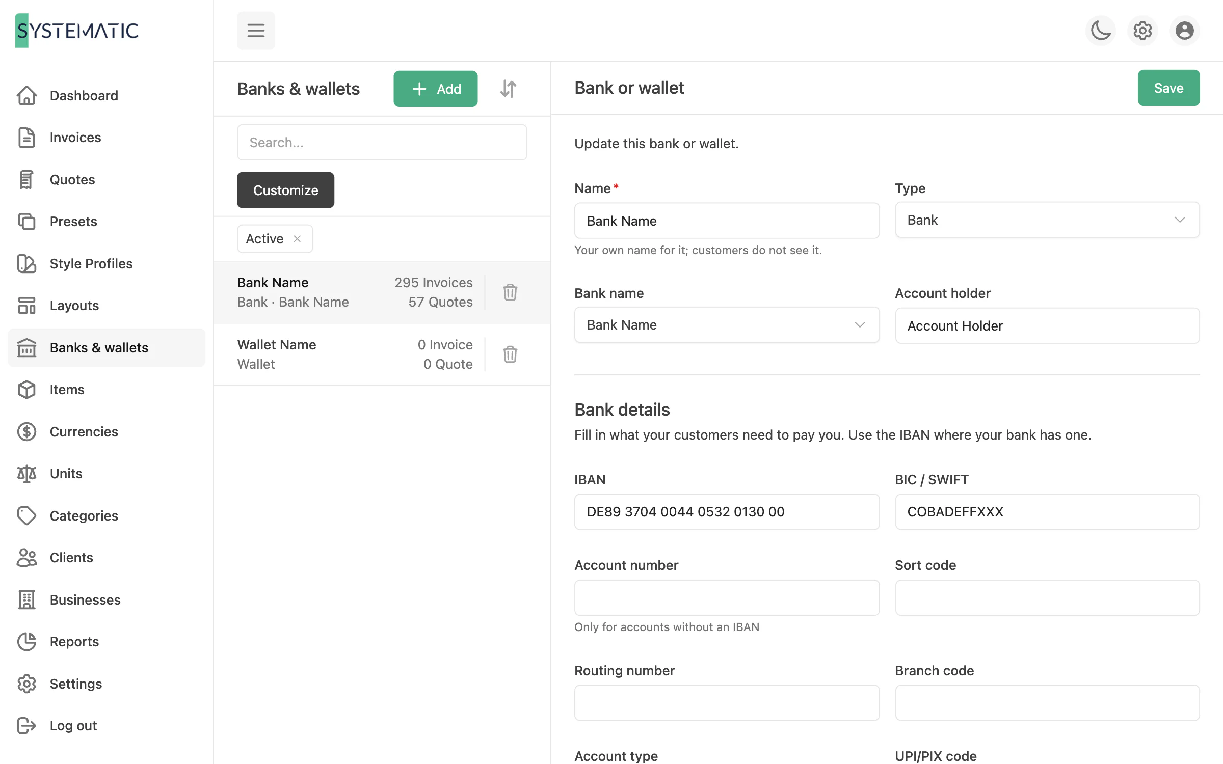1223x764 pixels.
Task: Click Log out
Action: (106, 726)
